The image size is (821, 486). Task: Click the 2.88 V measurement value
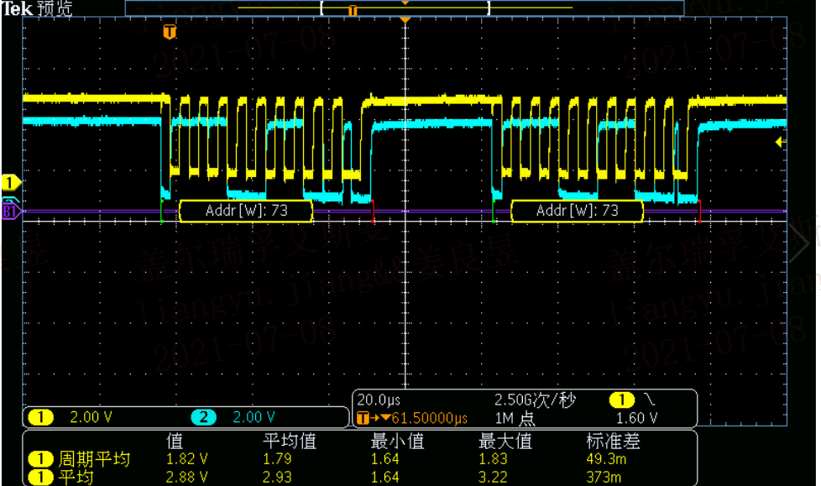click(187, 477)
